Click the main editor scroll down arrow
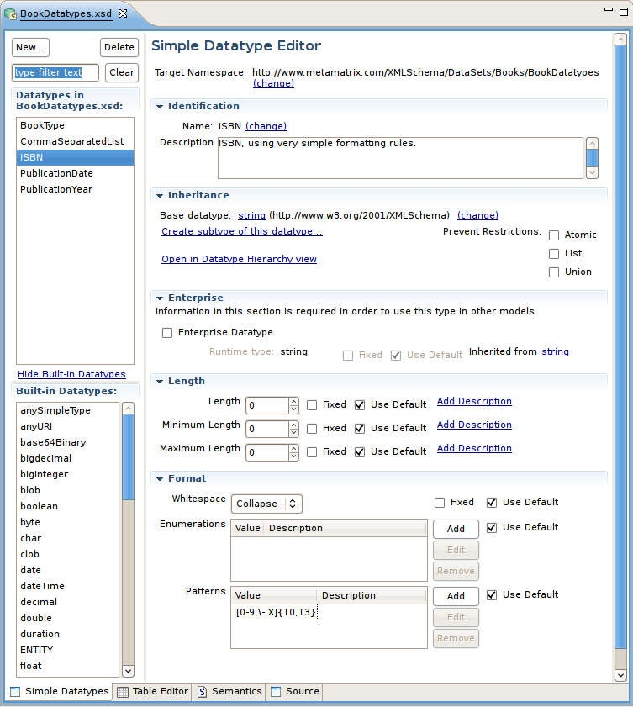Screen dimensions: 633x707 (x=621, y=675)
